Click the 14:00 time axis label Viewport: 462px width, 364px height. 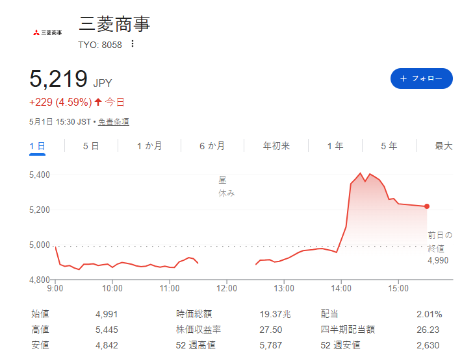(341, 288)
